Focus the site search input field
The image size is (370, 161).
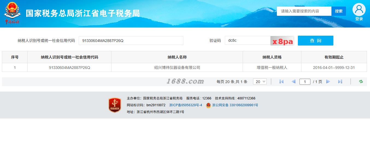click(x=304, y=11)
